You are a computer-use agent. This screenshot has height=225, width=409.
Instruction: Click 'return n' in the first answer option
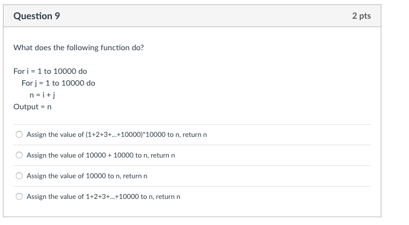(x=194, y=134)
